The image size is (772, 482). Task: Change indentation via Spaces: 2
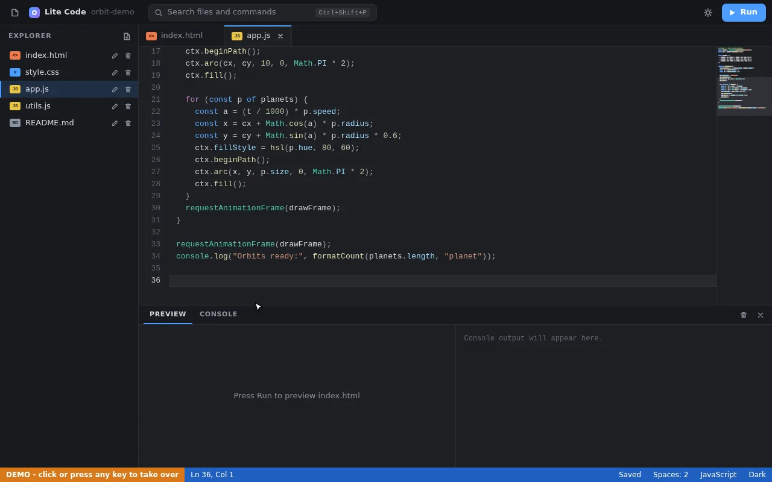click(x=671, y=475)
